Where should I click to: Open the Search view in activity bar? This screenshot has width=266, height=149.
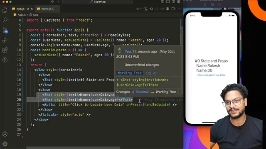click(x=5, y=20)
